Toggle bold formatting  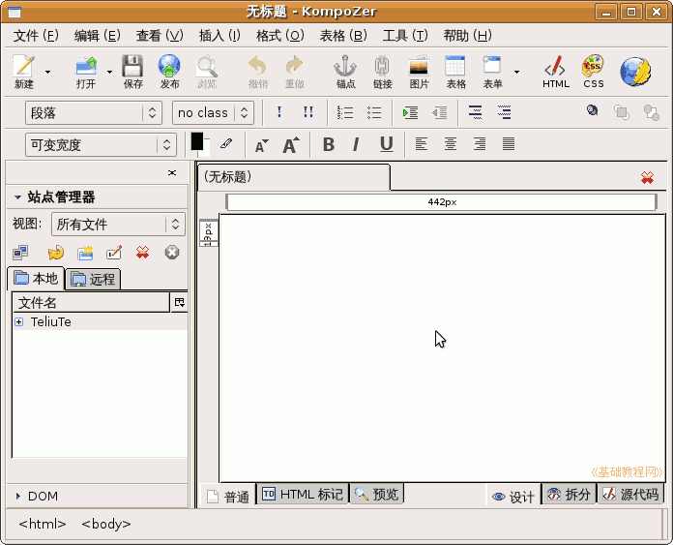click(x=329, y=144)
